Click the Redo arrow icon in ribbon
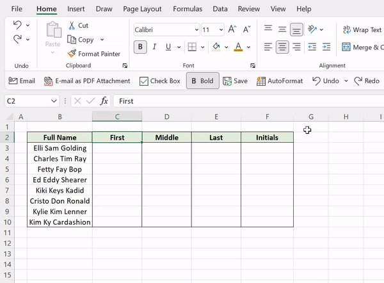 (x=17, y=39)
